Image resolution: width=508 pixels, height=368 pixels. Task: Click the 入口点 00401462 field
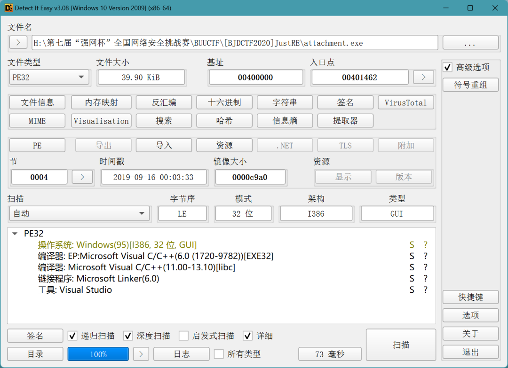[360, 78]
